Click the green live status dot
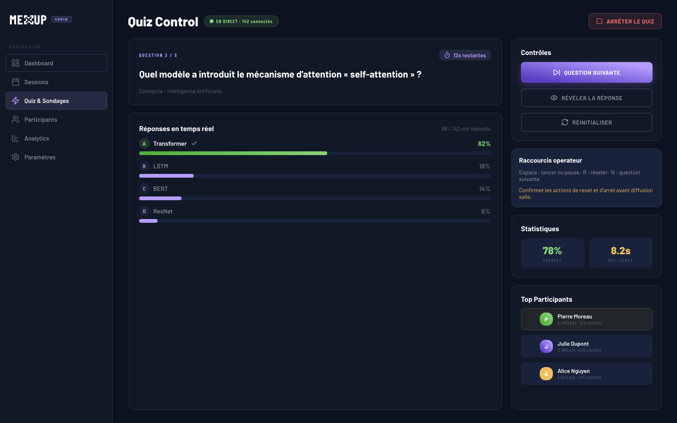677x423 pixels. [212, 21]
